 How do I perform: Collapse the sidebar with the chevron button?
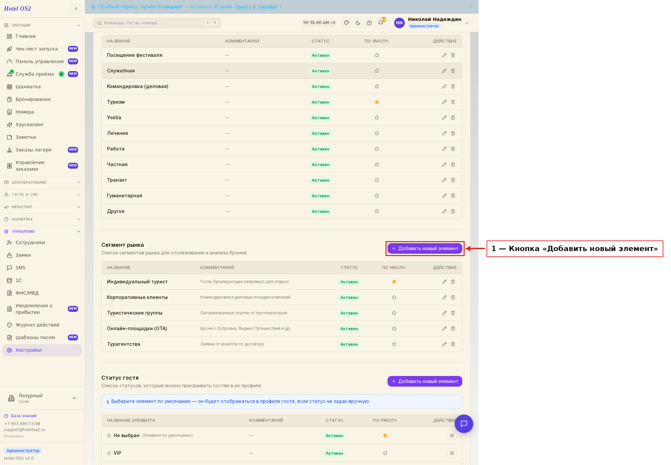pyautogui.click(x=76, y=9)
